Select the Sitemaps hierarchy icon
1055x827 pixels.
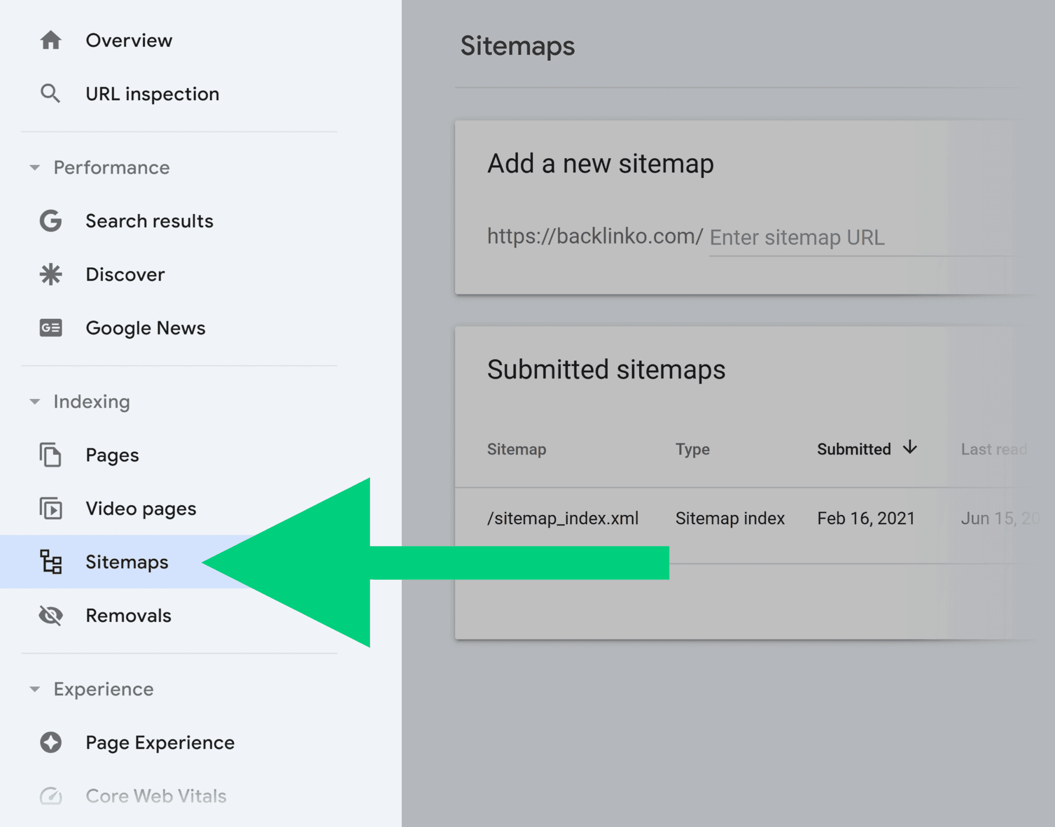tap(51, 562)
